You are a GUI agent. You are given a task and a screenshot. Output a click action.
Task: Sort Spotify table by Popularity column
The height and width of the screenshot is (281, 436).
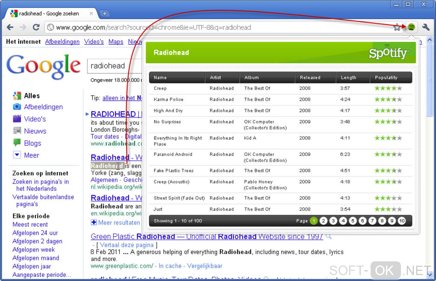391,77
